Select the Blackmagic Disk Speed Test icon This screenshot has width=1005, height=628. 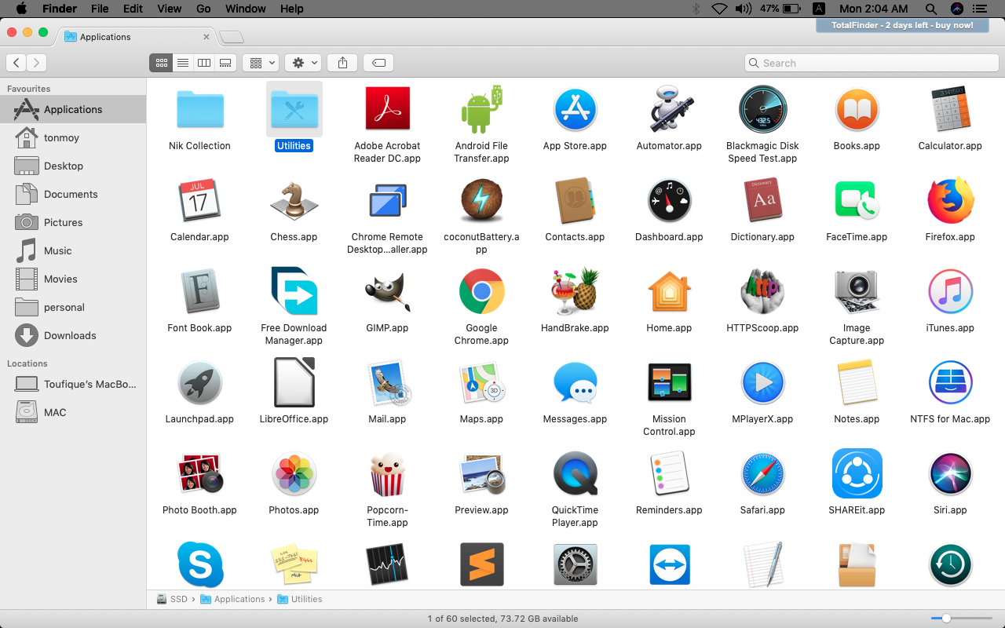pos(762,109)
